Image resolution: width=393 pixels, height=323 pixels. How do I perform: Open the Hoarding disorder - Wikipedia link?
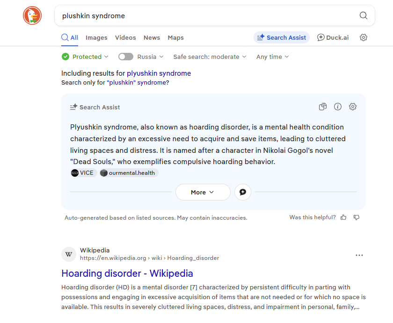(x=127, y=273)
